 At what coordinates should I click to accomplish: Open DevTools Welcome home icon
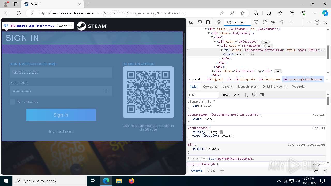click(219, 22)
